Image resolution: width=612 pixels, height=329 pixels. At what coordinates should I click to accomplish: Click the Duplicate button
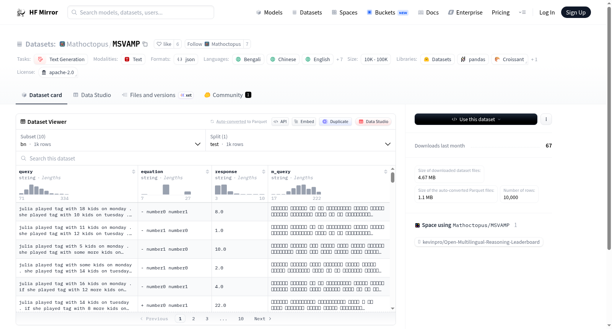tap(335, 122)
